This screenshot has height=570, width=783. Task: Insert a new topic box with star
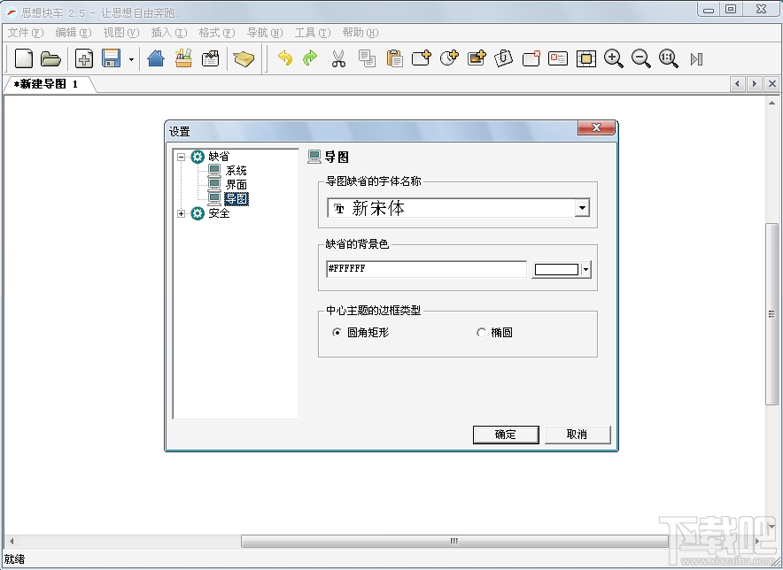(421, 58)
